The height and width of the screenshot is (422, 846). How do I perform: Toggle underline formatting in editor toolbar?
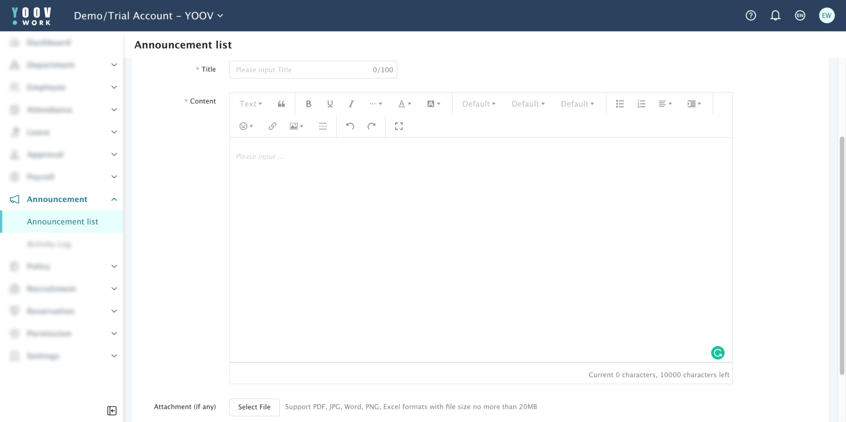[330, 104]
